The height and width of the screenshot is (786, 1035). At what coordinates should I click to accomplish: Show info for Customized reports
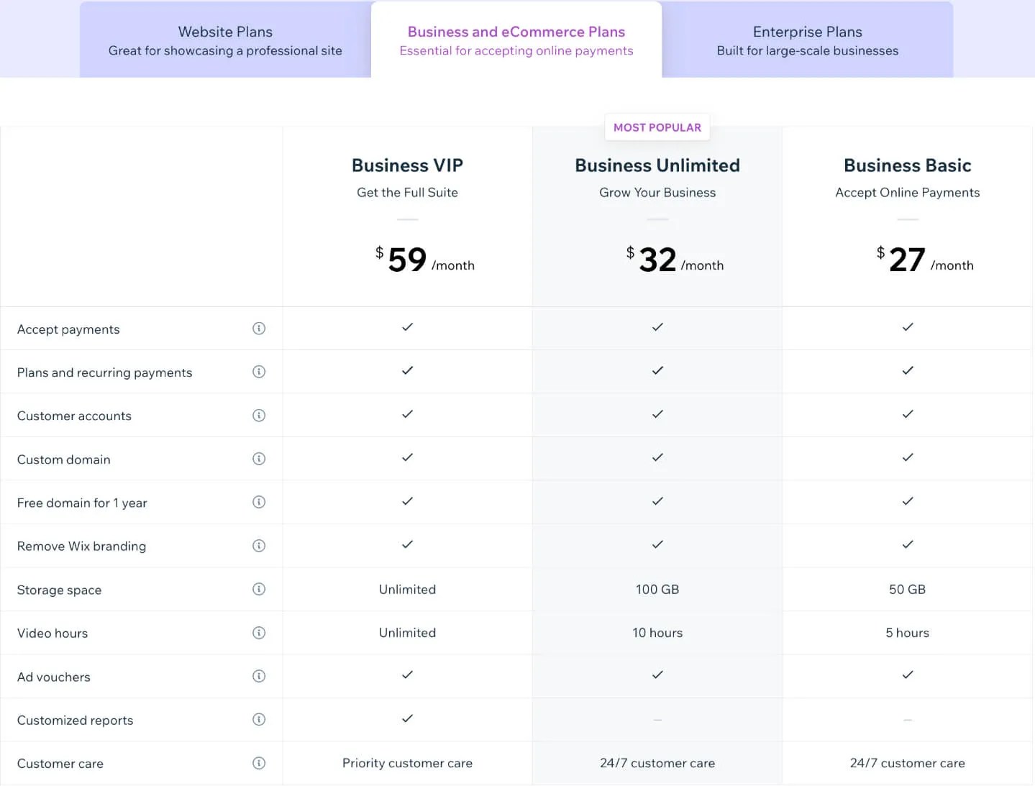[x=259, y=719]
